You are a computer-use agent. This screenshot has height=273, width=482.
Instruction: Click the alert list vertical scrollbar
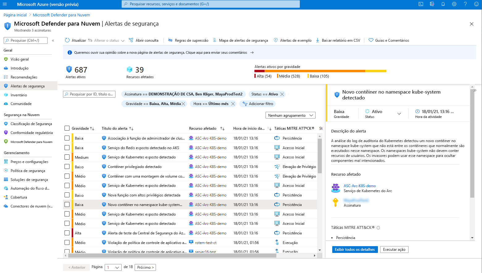320,156
